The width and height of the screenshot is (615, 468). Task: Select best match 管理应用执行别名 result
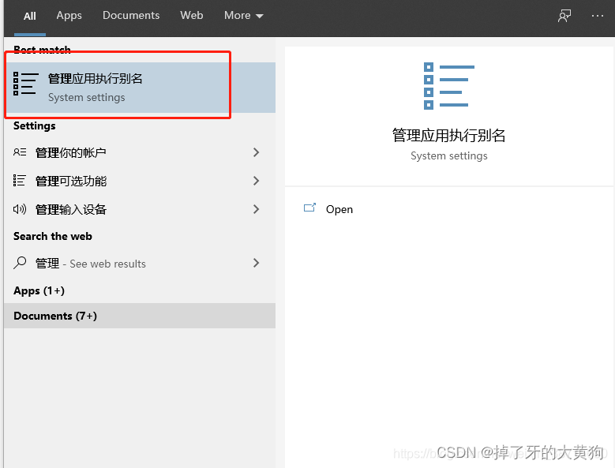click(140, 88)
